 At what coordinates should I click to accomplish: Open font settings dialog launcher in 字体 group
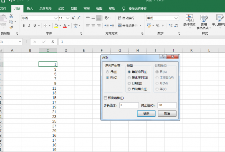click(x=81, y=34)
